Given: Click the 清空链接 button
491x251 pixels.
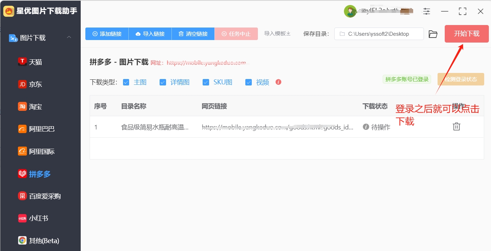Looking at the screenshot, I should pyautogui.click(x=193, y=34).
